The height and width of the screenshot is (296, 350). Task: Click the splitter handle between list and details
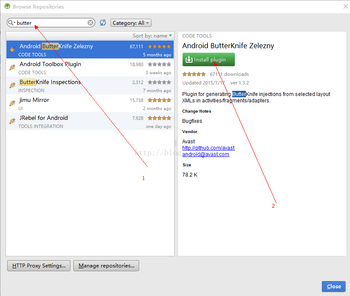176,143
